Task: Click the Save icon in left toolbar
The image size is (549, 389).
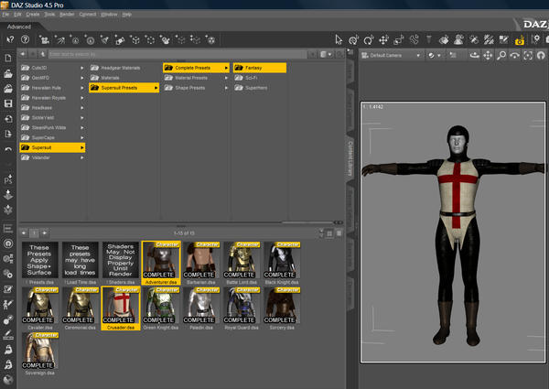Action: pos(8,103)
